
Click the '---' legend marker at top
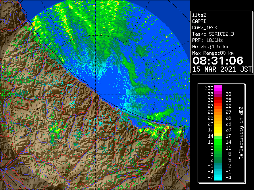(227, 88)
